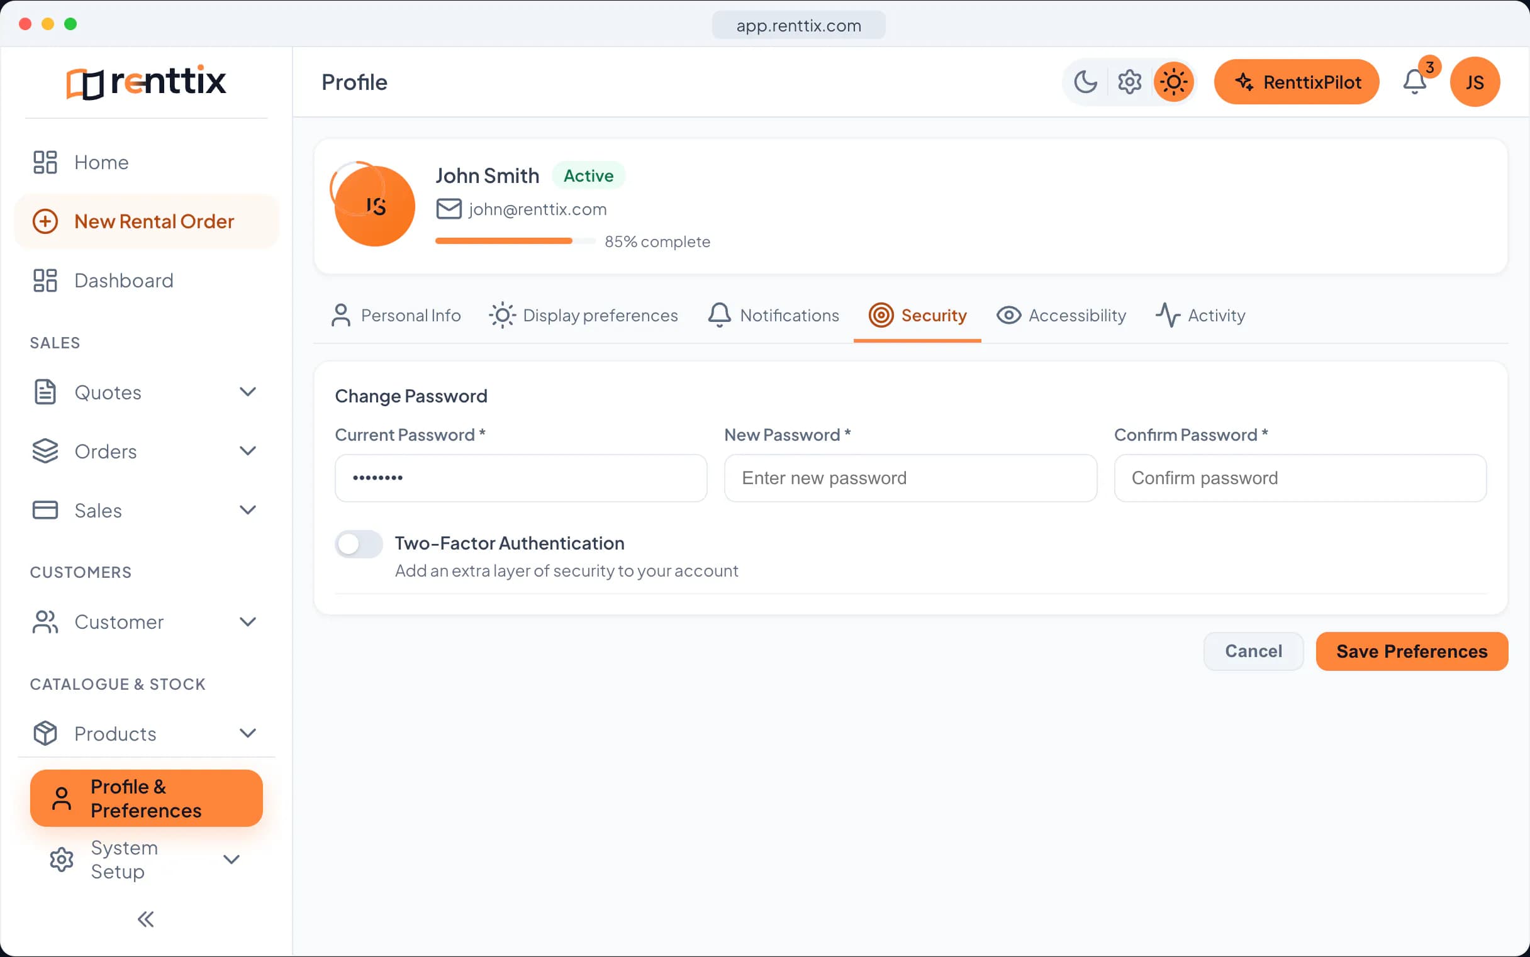The image size is (1530, 957).
Task: Open the Dashboard sidebar item
Action: tap(147, 280)
